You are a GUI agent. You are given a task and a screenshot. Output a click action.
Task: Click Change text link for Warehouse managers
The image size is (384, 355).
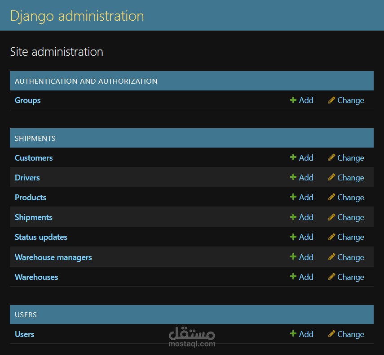(x=351, y=258)
